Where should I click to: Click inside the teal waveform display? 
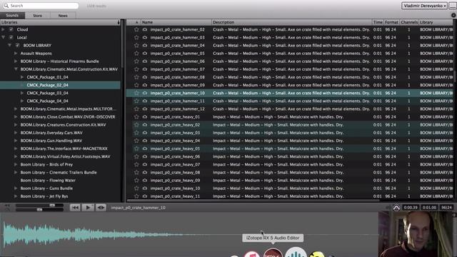point(189,234)
